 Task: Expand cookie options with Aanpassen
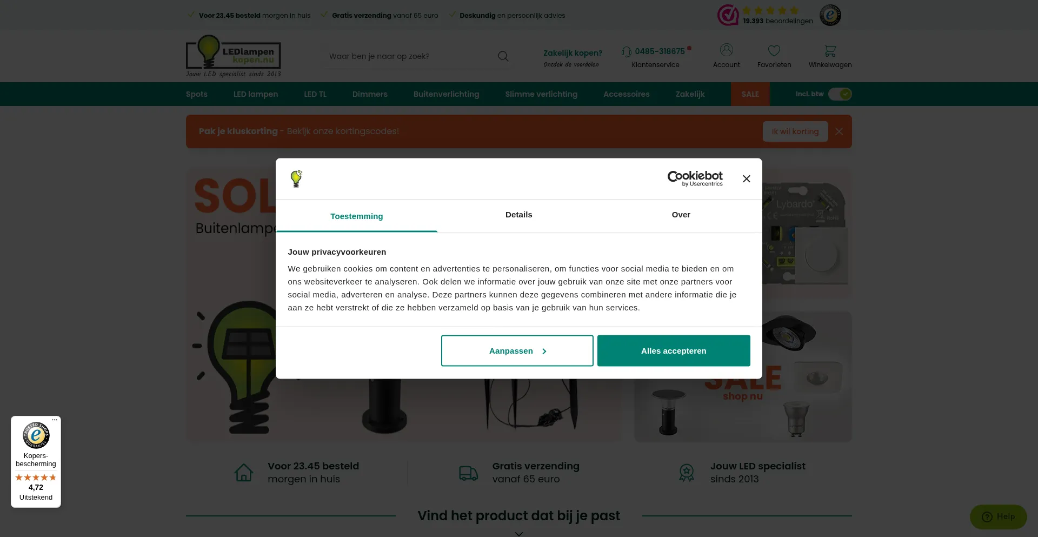click(x=517, y=350)
